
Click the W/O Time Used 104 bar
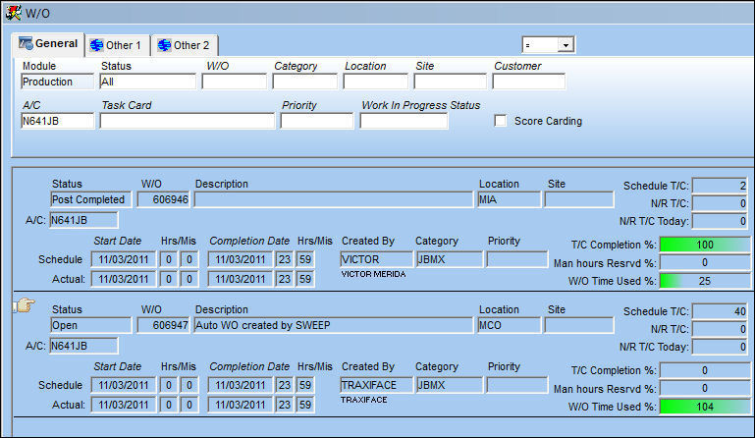(x=705, y=407)
